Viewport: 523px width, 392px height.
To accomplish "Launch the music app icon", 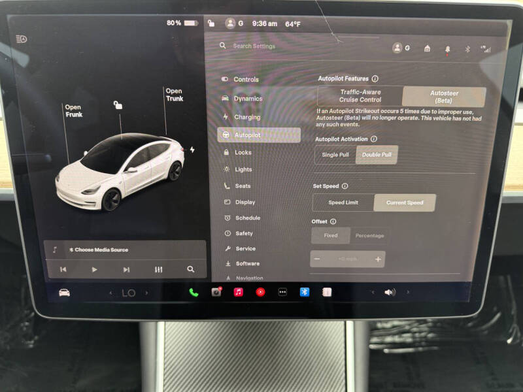I will point(238,292).
